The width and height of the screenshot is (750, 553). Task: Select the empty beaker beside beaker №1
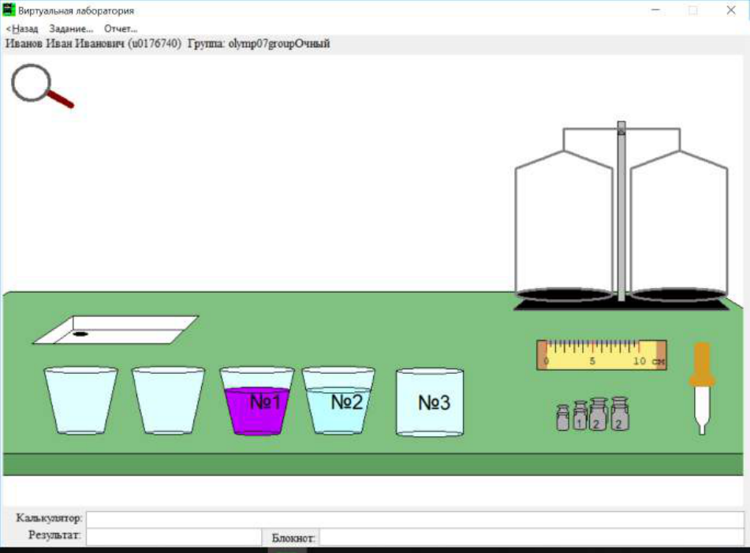168,401
